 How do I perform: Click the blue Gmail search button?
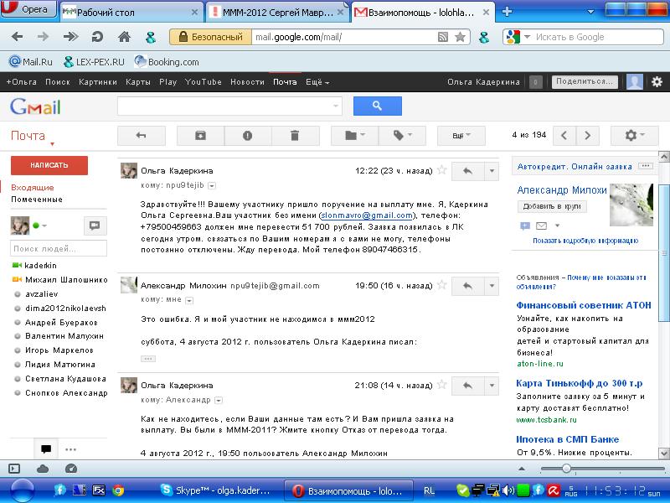[378, 106]
